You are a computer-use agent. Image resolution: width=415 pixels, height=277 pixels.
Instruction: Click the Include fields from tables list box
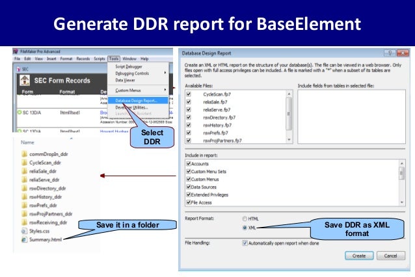coord(351,116)
